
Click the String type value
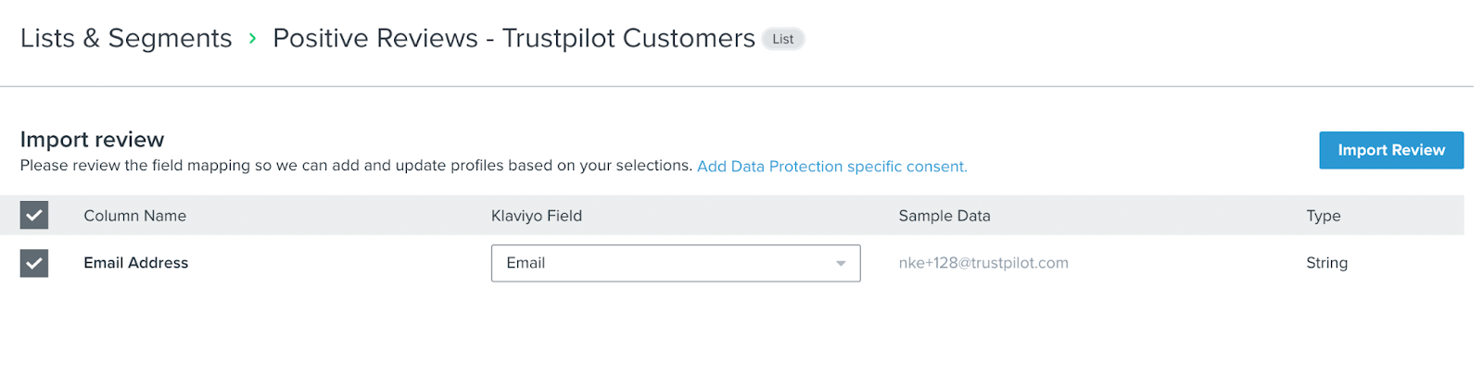click(1326, 263)
